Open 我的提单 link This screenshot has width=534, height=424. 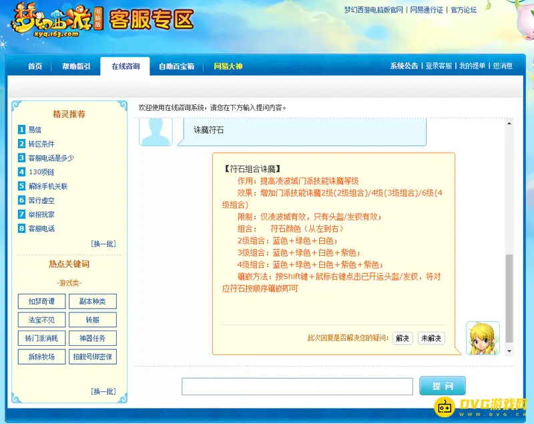[472, 65]
